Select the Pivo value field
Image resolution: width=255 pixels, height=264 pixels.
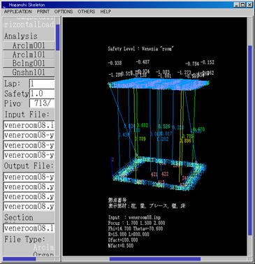[42, 103]
